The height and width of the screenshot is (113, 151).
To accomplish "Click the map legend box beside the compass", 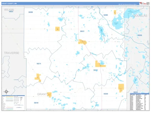I will tap(13, 103).
